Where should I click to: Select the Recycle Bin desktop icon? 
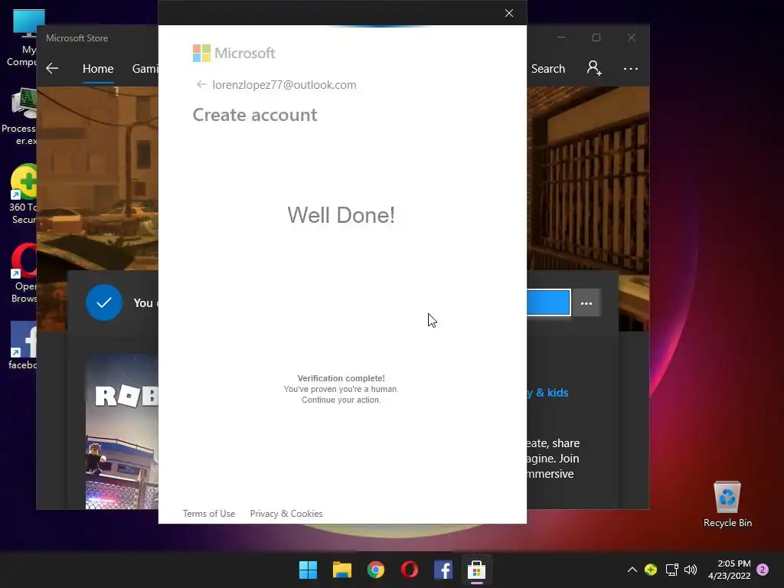click(x=727, y=504)
